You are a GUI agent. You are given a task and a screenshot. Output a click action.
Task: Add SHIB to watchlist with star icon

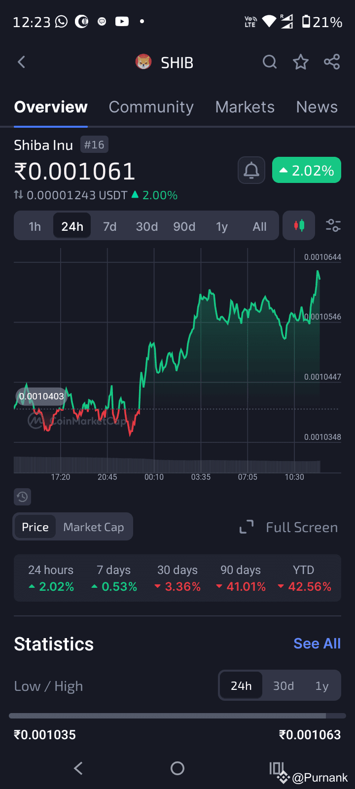pyautogui.click(x=301, y=62)
